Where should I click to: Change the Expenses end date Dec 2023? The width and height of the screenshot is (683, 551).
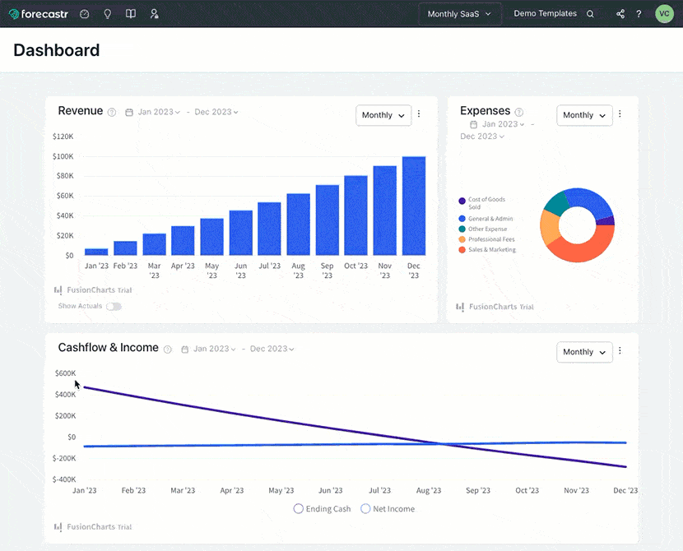click(x=482, y=137)
